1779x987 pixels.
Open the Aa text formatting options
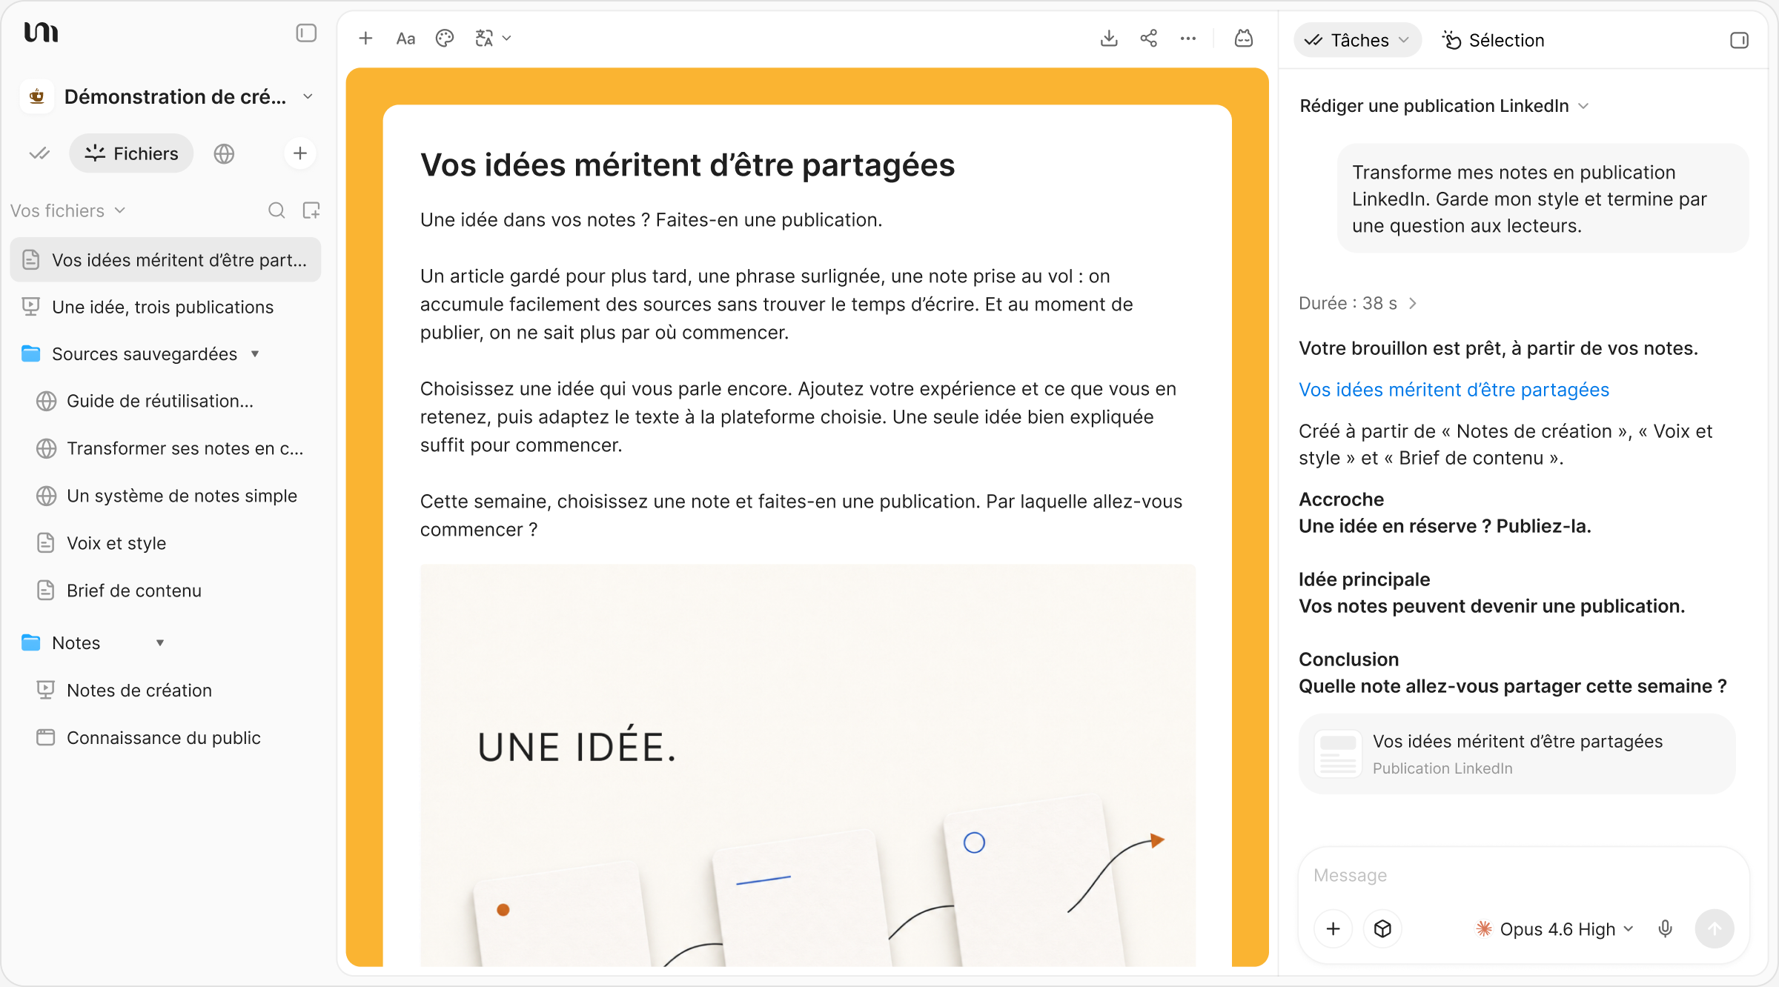click(405, 39)
